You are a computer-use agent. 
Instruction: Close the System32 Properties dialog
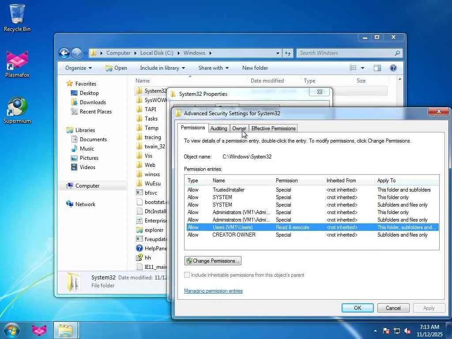pos(320,92)
